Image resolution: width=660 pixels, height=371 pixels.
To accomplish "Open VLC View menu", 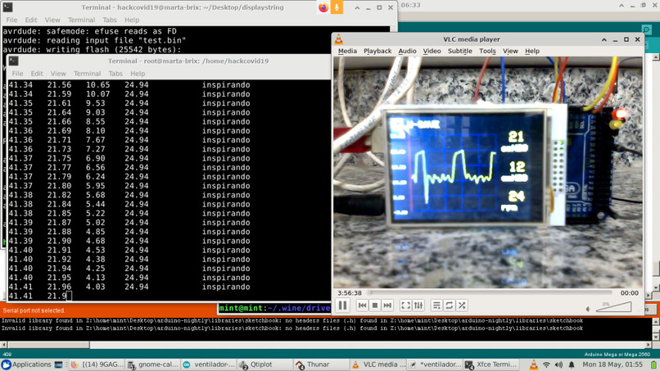I will pos(510,51).
